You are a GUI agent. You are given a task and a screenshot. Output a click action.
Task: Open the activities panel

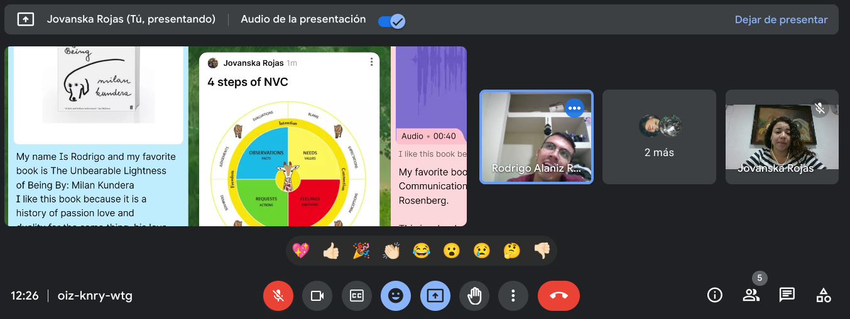coord(823,295)
